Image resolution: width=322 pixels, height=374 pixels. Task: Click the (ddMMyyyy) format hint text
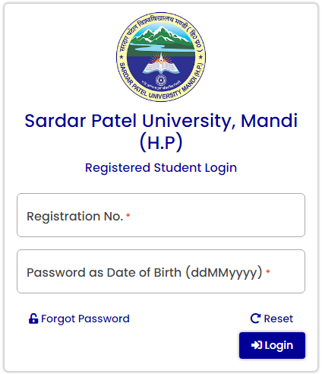pos(224,273)
